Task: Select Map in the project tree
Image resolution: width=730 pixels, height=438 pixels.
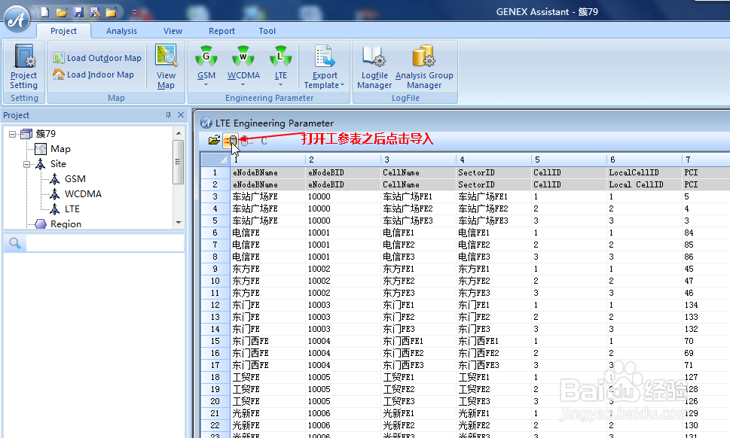Action: point(60,149)
